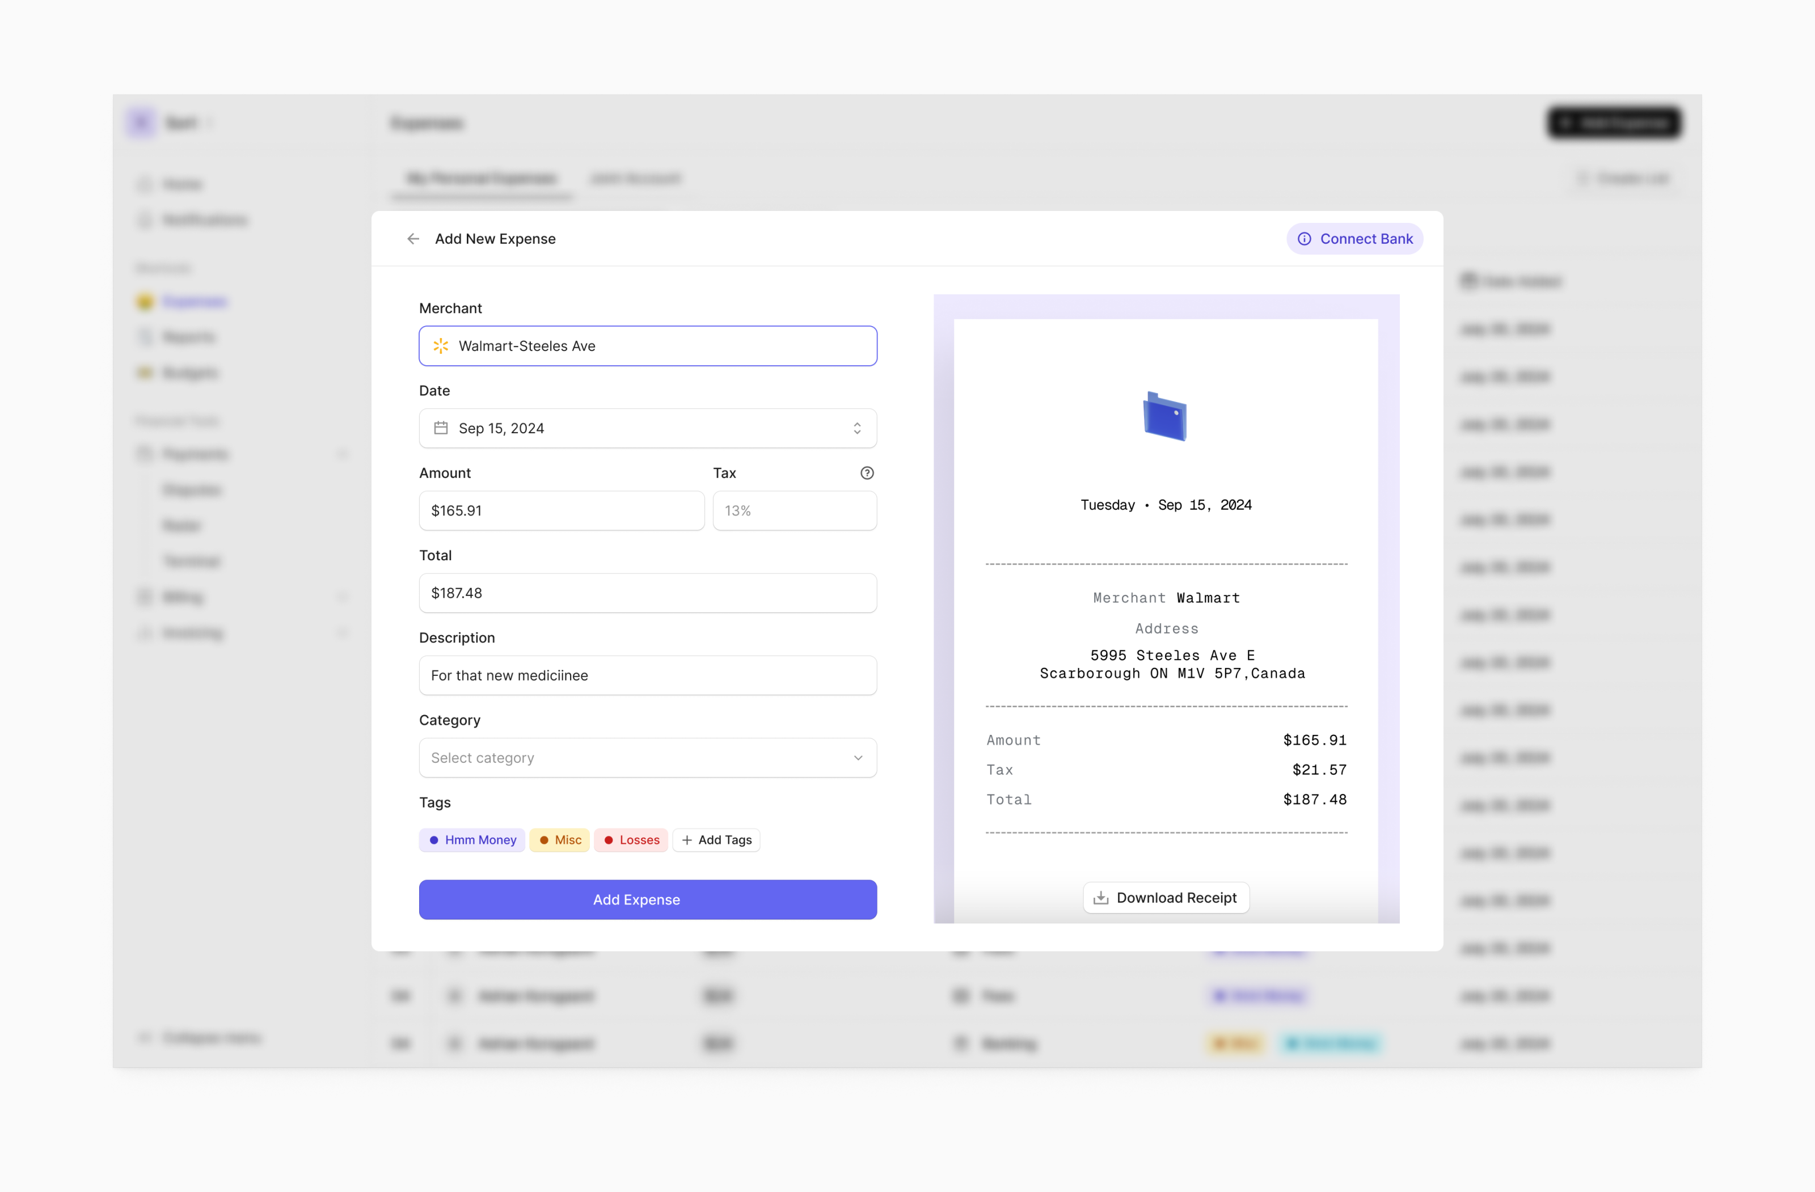This screenshot has width=1815, height=1192.
Task: Click the back arrow in Add New Expense
Action: [412, 239]
